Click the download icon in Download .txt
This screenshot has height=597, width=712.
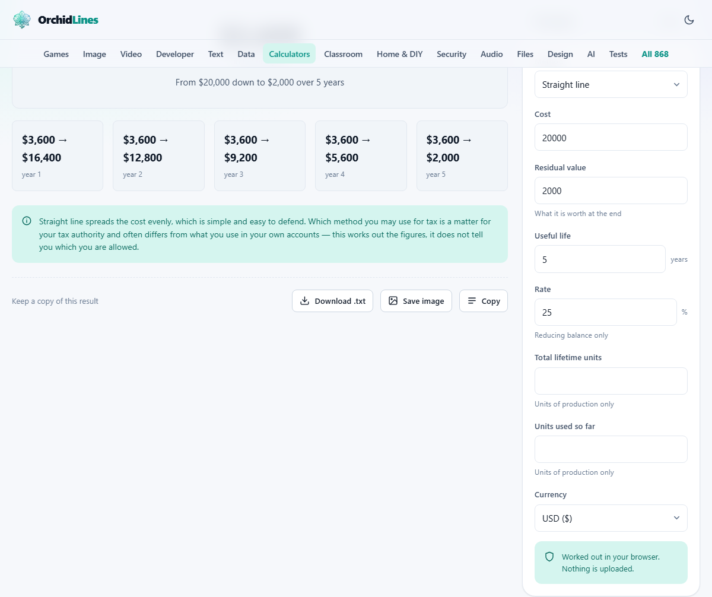click(x=304, y=301)
